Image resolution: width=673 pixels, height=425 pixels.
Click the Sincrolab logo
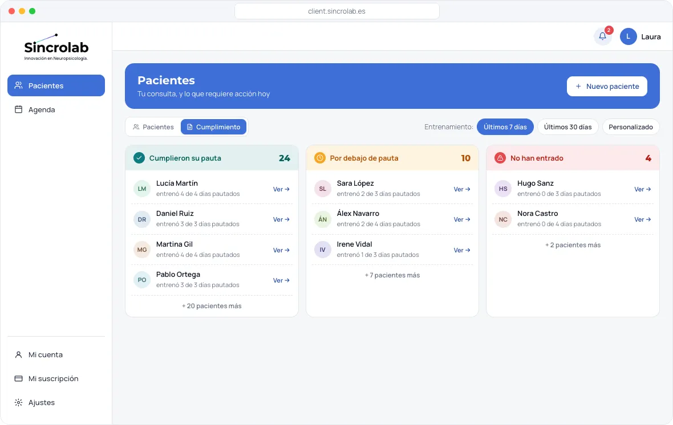click(56, 48)
